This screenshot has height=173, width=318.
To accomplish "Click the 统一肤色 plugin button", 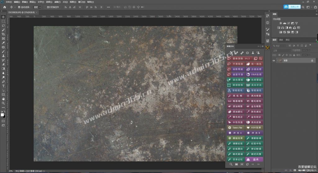I will (254, 64).
